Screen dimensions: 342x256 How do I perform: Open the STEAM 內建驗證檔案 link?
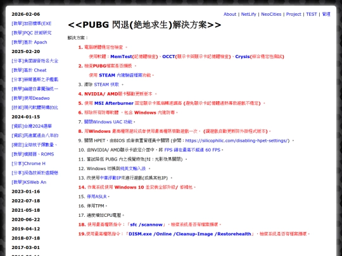click(x=120, y=75)
